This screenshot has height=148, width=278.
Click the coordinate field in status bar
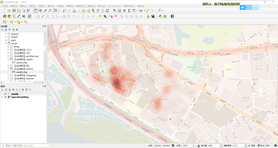[162, 145]
